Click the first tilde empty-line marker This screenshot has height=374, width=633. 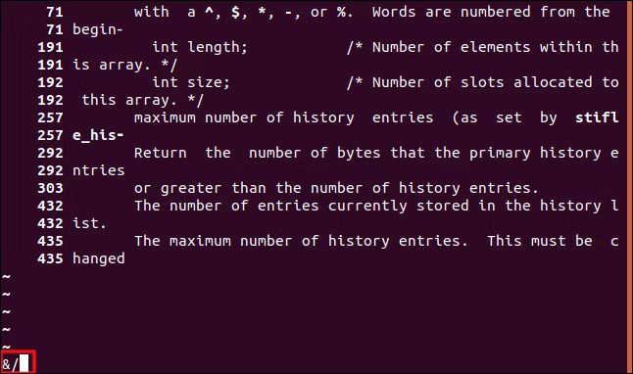(6, 277)
